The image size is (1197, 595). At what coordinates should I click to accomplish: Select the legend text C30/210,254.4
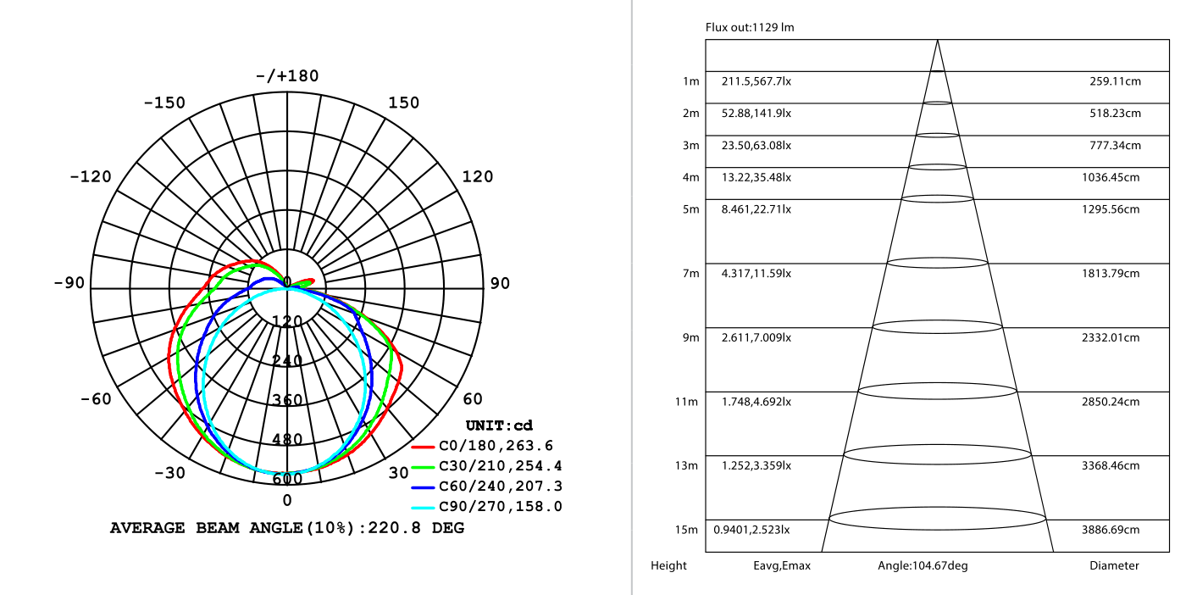pyautogui.click(x=501, y=466)
